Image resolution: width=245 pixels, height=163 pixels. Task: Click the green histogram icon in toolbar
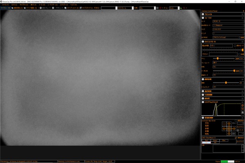click(181, 8)
